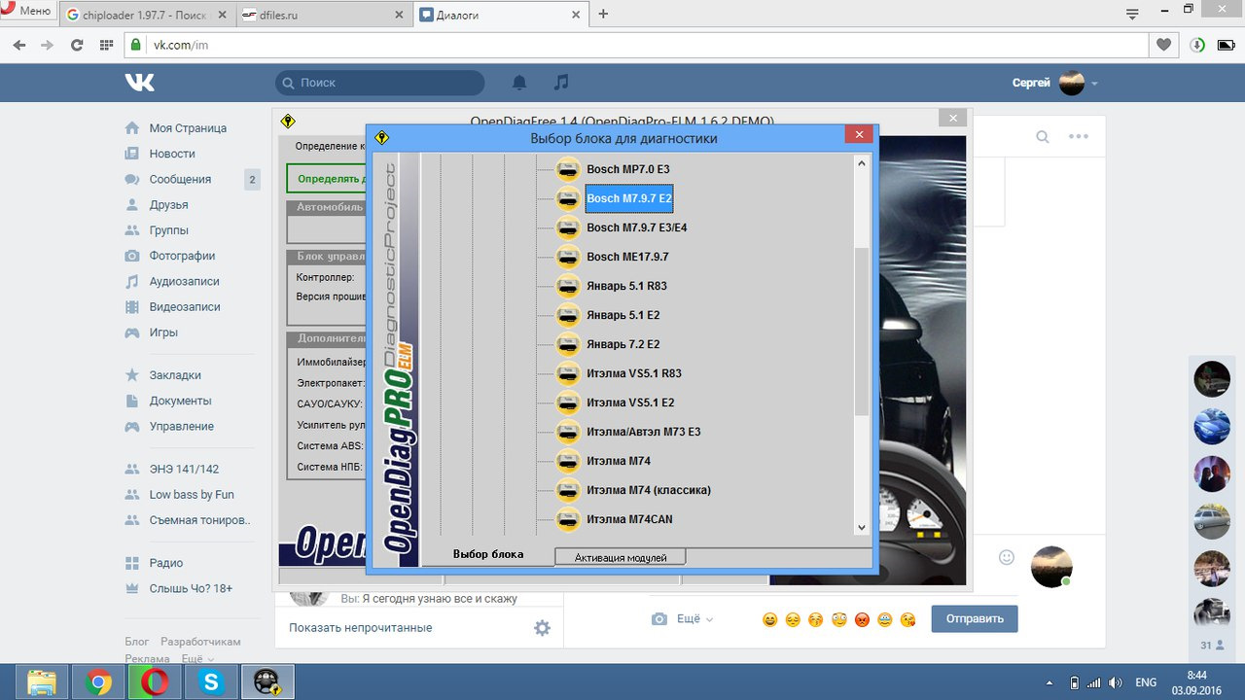Switch to Выбор блока tab
The width and height of the screenshot is (1245, 700).
(488, 554)
